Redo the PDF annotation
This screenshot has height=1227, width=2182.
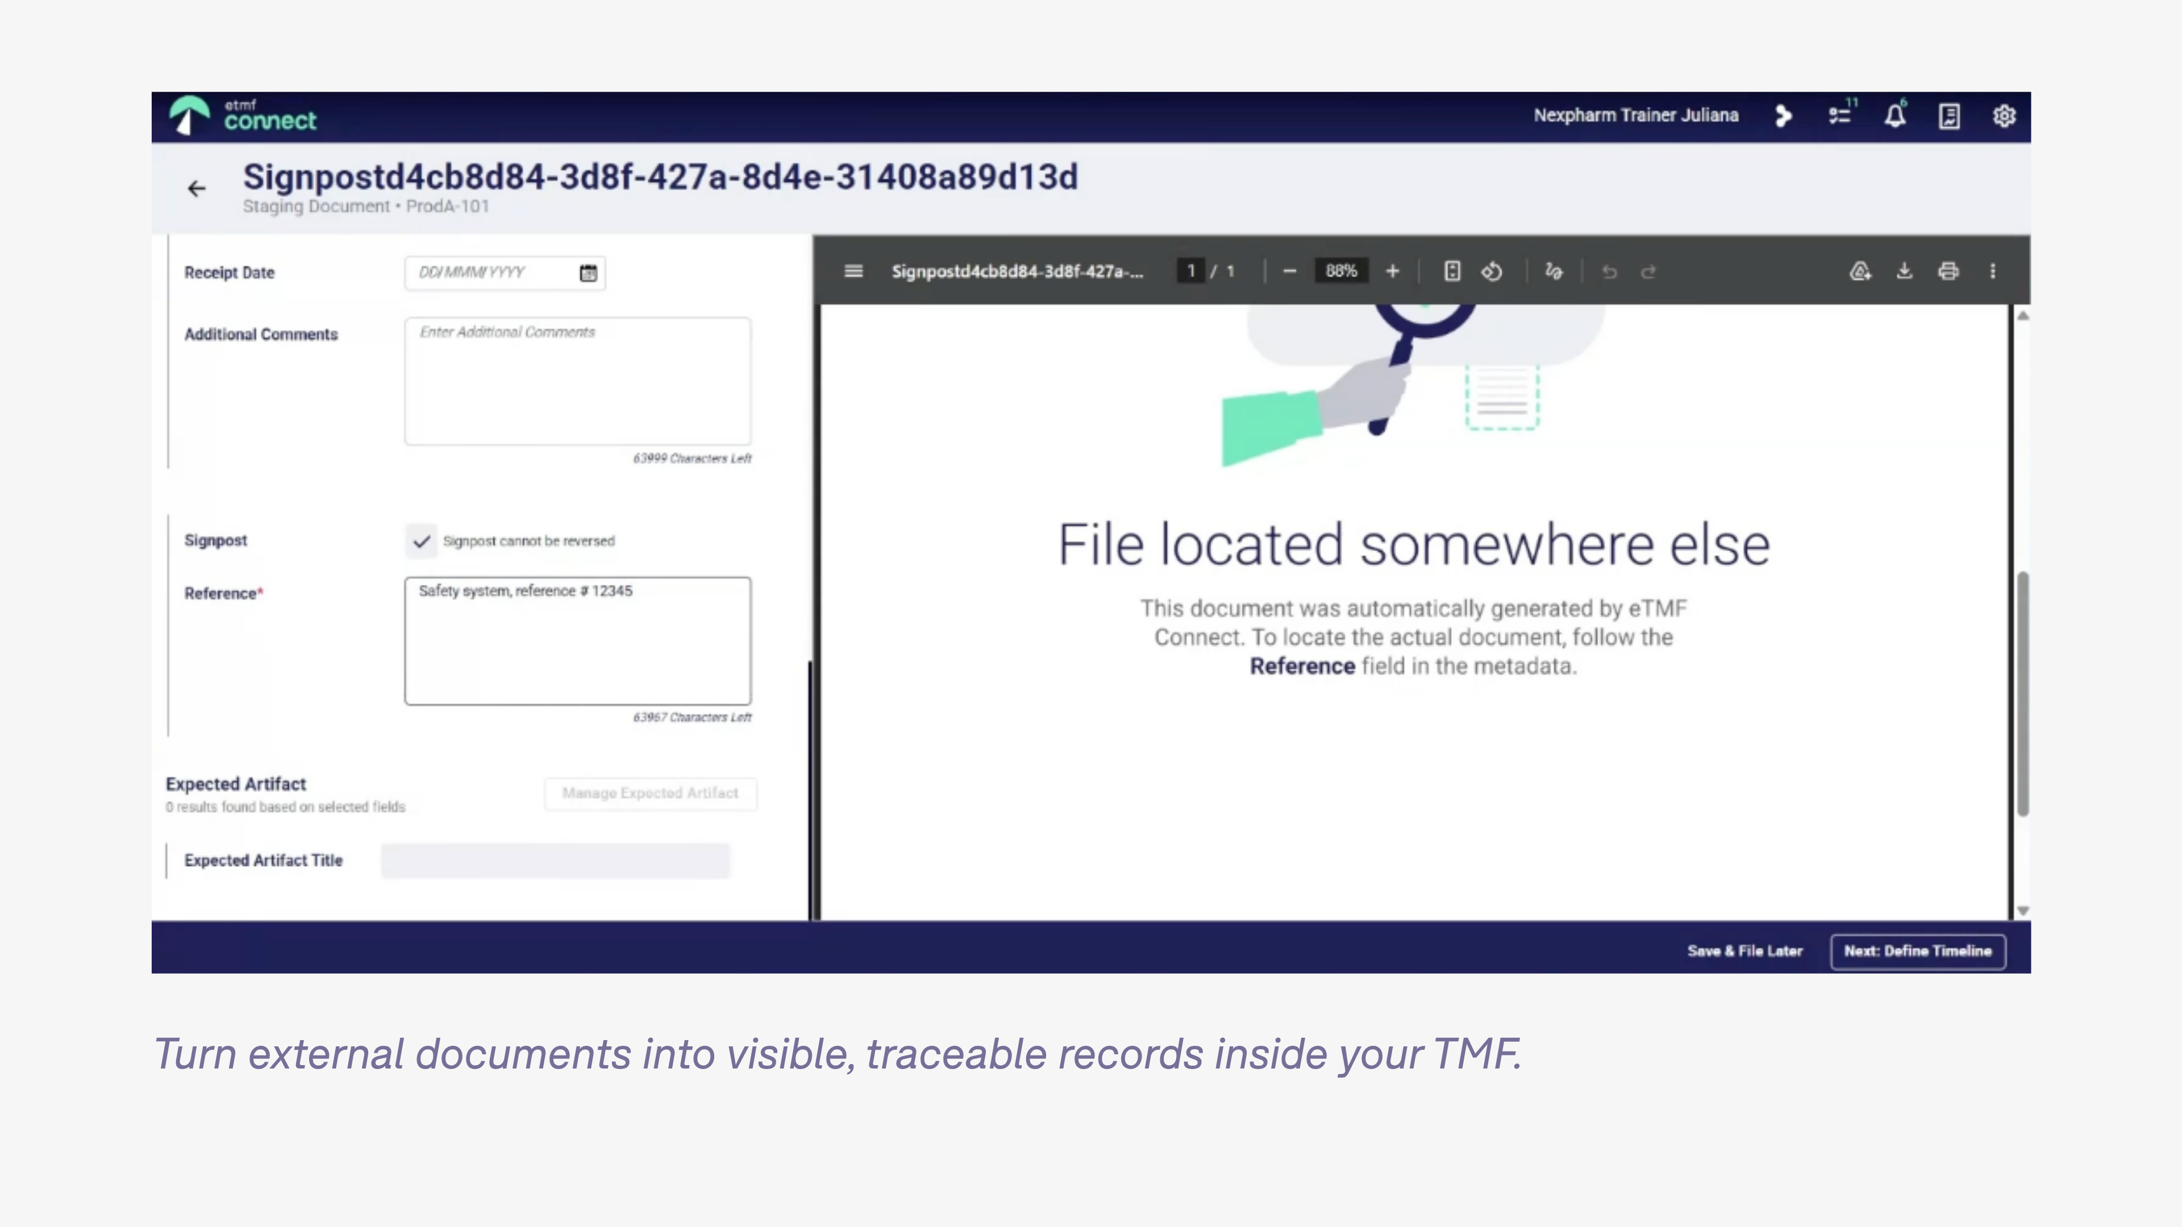[x=1647, y=272]
